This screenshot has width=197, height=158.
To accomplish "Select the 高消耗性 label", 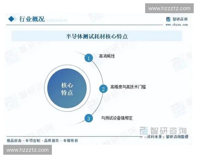I will point(107,56).
